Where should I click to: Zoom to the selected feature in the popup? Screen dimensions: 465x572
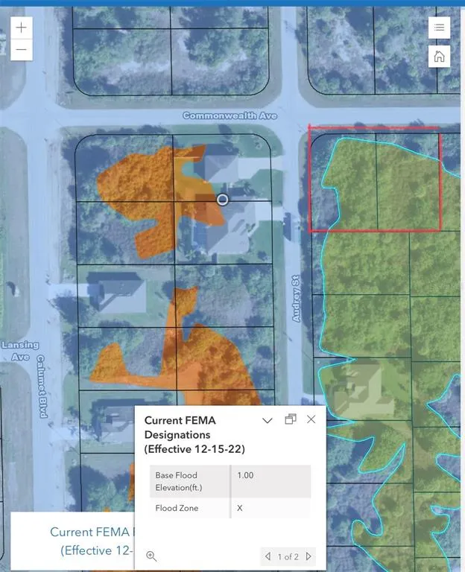pyautogui.click(x=151, y=556)
